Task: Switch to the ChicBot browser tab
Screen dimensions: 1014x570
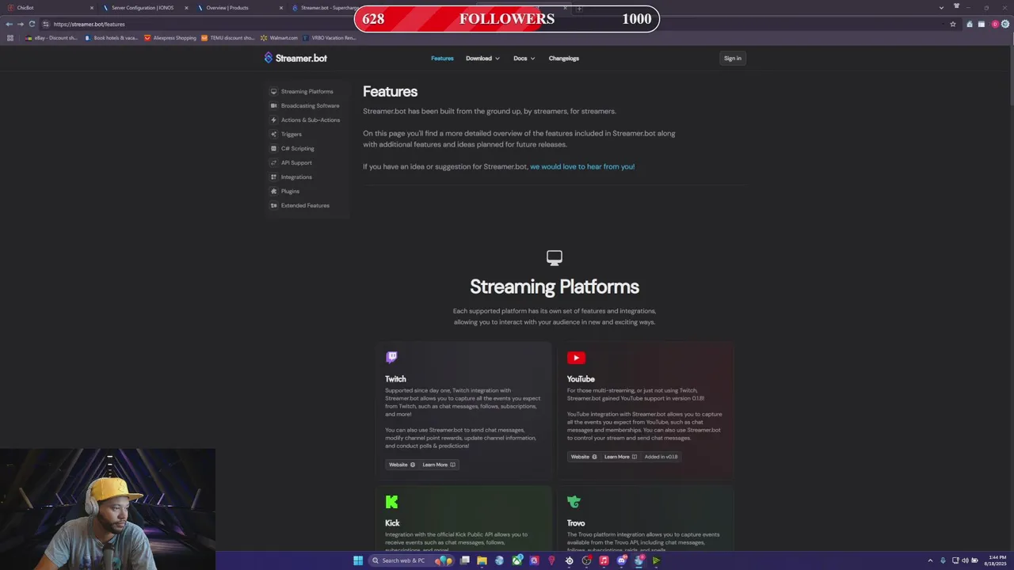Action: (49, 8)
